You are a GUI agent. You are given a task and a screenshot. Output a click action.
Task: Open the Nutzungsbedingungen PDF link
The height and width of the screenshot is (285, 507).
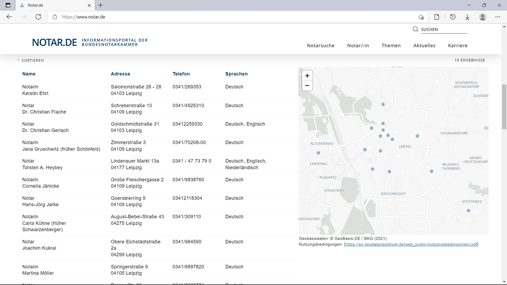coord(411,245)
